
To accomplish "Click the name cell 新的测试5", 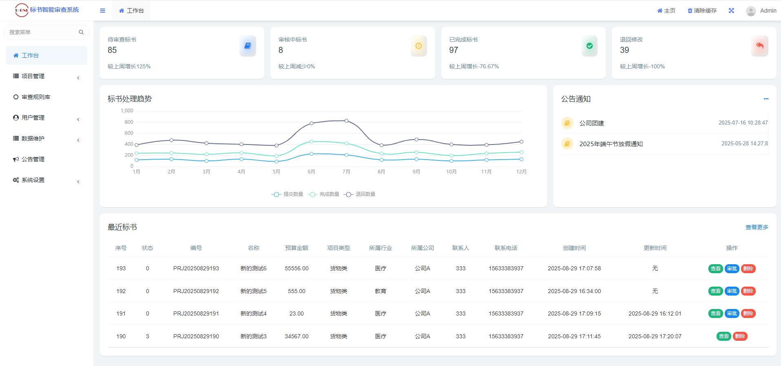I will (x=253, y=291).
